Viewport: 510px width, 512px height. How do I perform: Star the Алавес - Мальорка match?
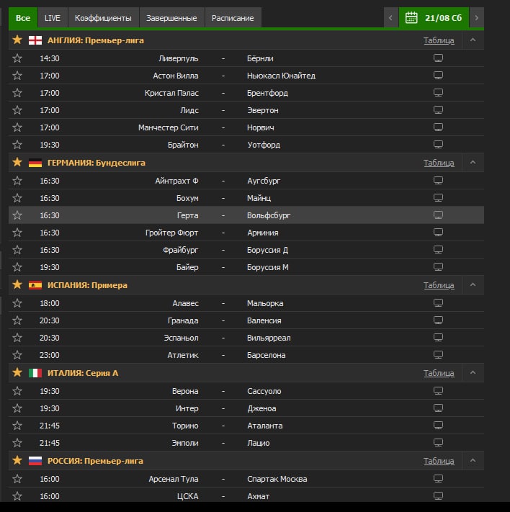click(17, 303)
